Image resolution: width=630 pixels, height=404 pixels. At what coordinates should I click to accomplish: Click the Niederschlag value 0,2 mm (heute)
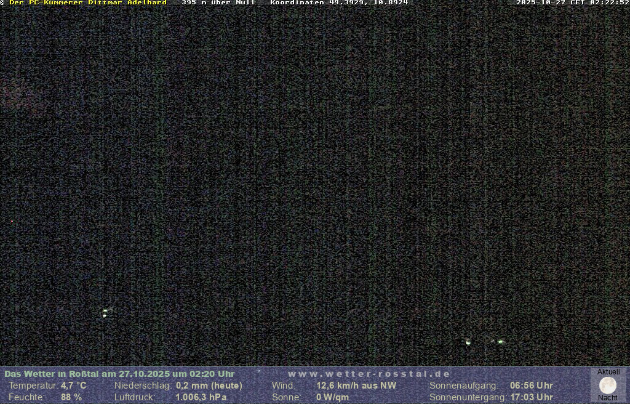[x=209, y=386]
